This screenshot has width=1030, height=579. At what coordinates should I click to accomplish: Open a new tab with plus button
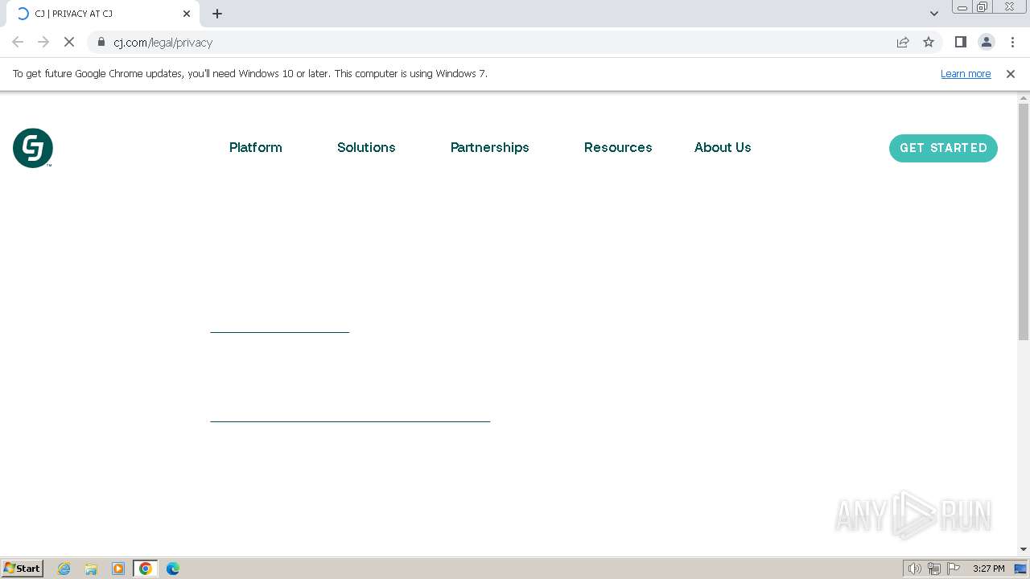[x=217, y=14]
